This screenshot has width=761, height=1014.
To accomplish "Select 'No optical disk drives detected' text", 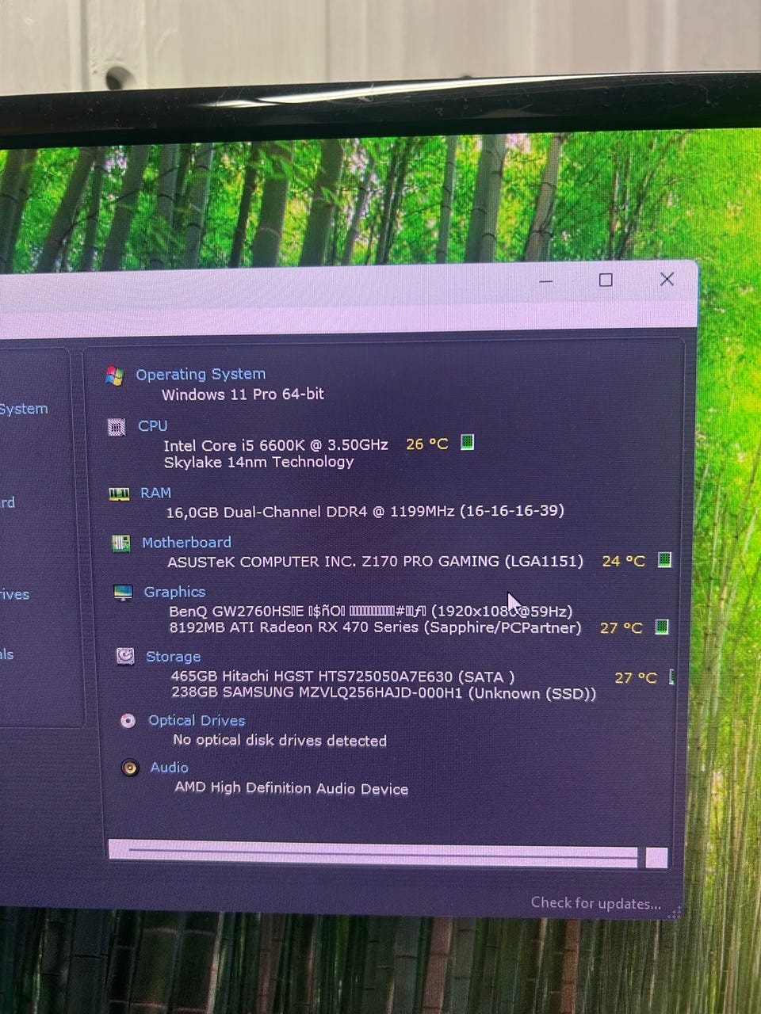I will pos(280,741).
